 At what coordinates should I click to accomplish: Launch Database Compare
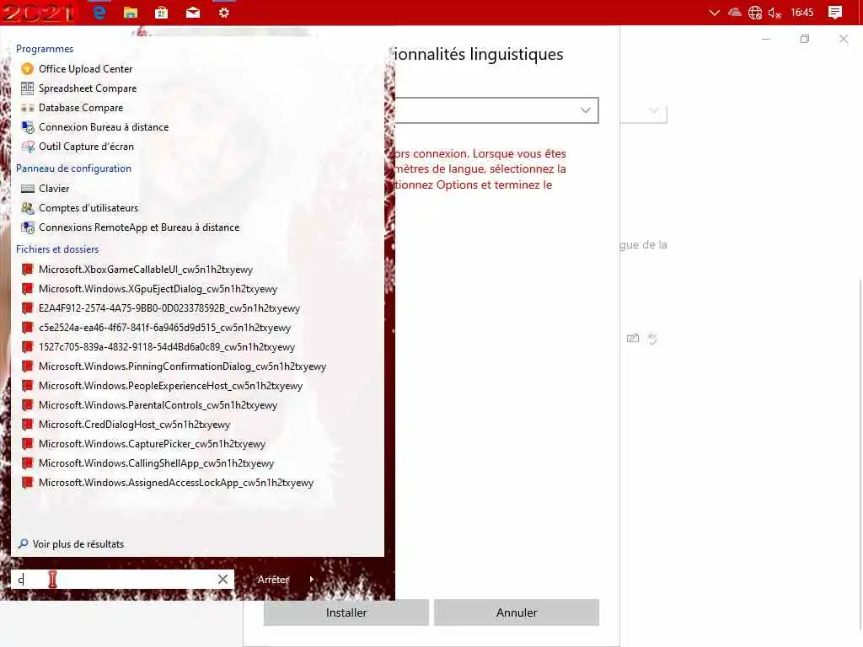(x=81, y=108)
